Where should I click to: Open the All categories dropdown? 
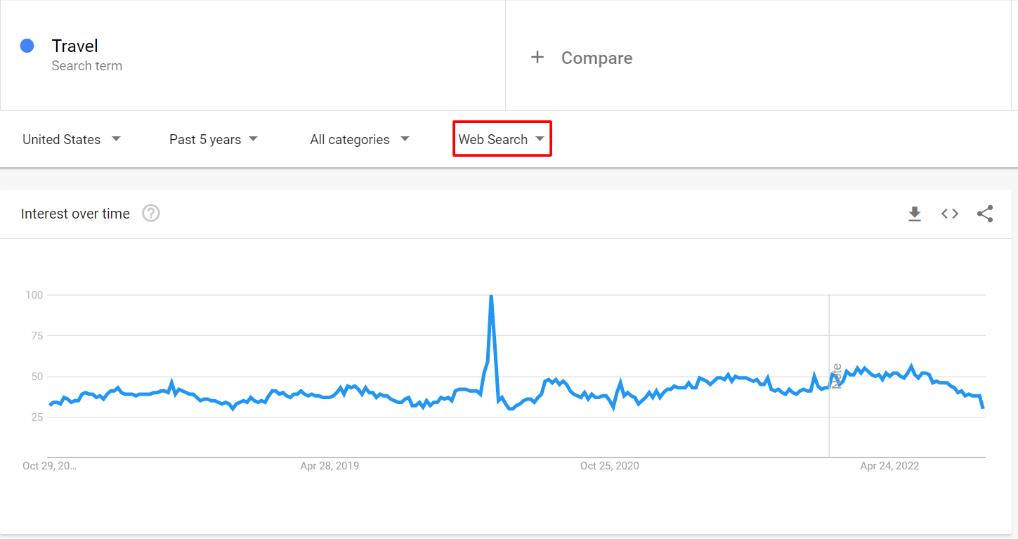[360, 139]
